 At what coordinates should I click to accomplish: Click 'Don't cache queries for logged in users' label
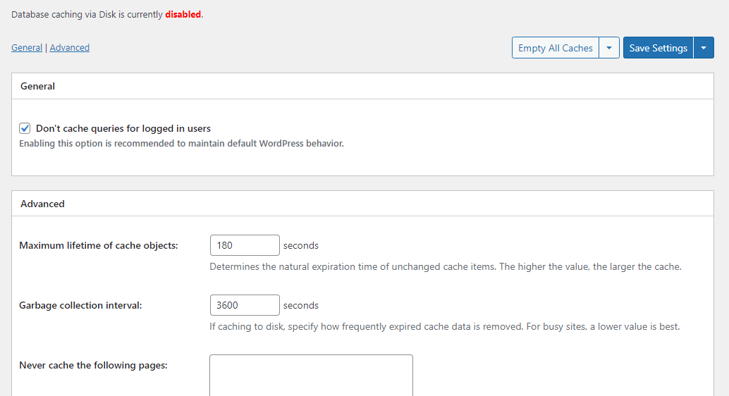pyautogui.click(x=123, y=128)
